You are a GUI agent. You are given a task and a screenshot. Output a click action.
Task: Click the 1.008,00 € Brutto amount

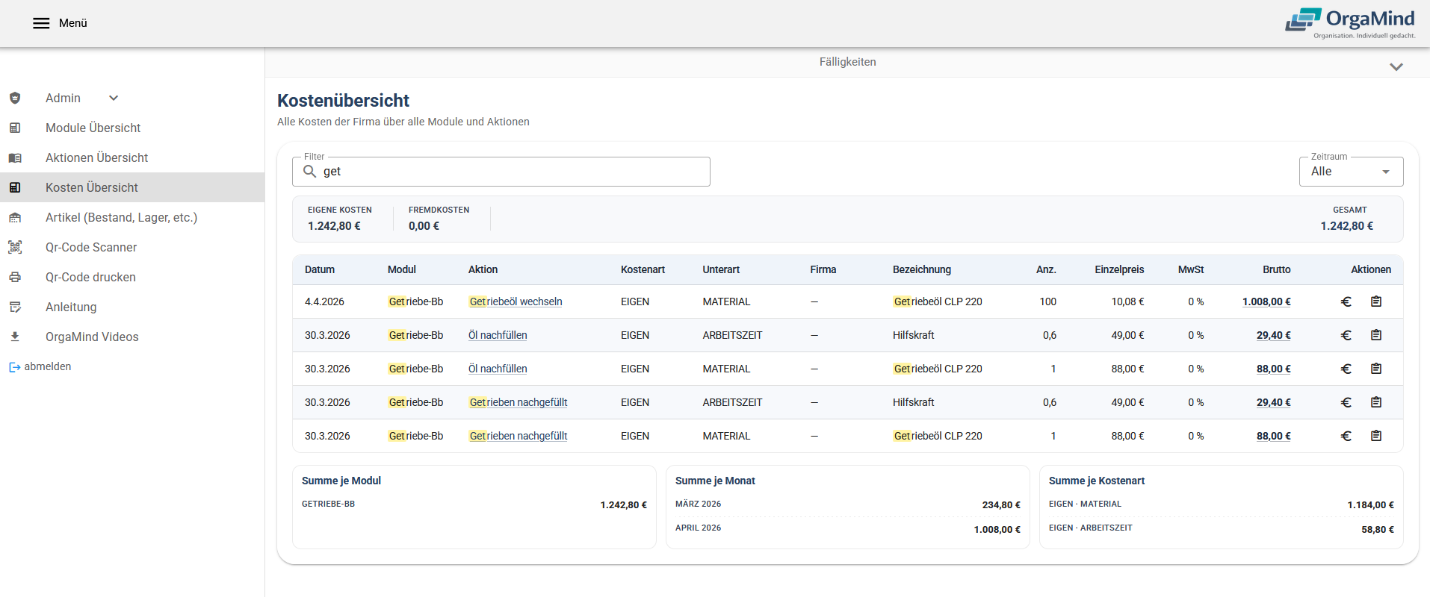point(1266,301)
